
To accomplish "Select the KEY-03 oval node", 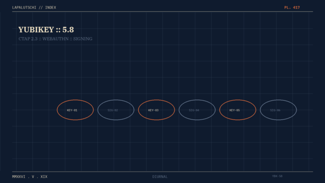I will tap(157, 110).
